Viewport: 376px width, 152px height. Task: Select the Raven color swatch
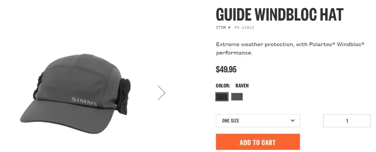222,97
